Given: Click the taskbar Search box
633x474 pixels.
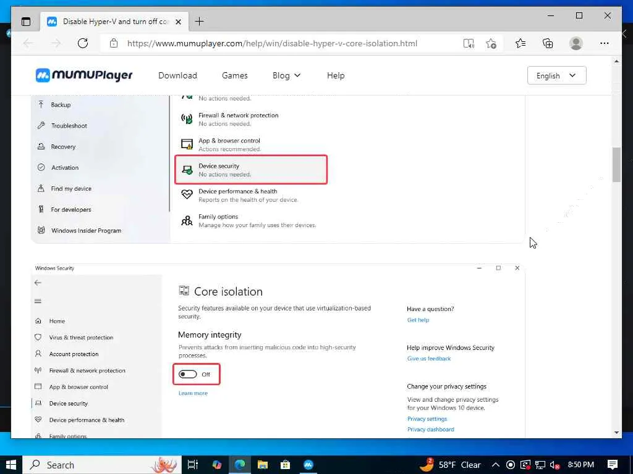Looking at the screenshot, I should click(102, 465).
